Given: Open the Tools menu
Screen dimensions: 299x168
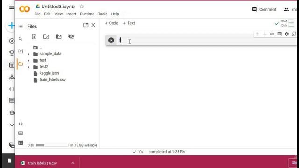Looking at the screenshot, I should pyautogui.click(x=102, y=14).
